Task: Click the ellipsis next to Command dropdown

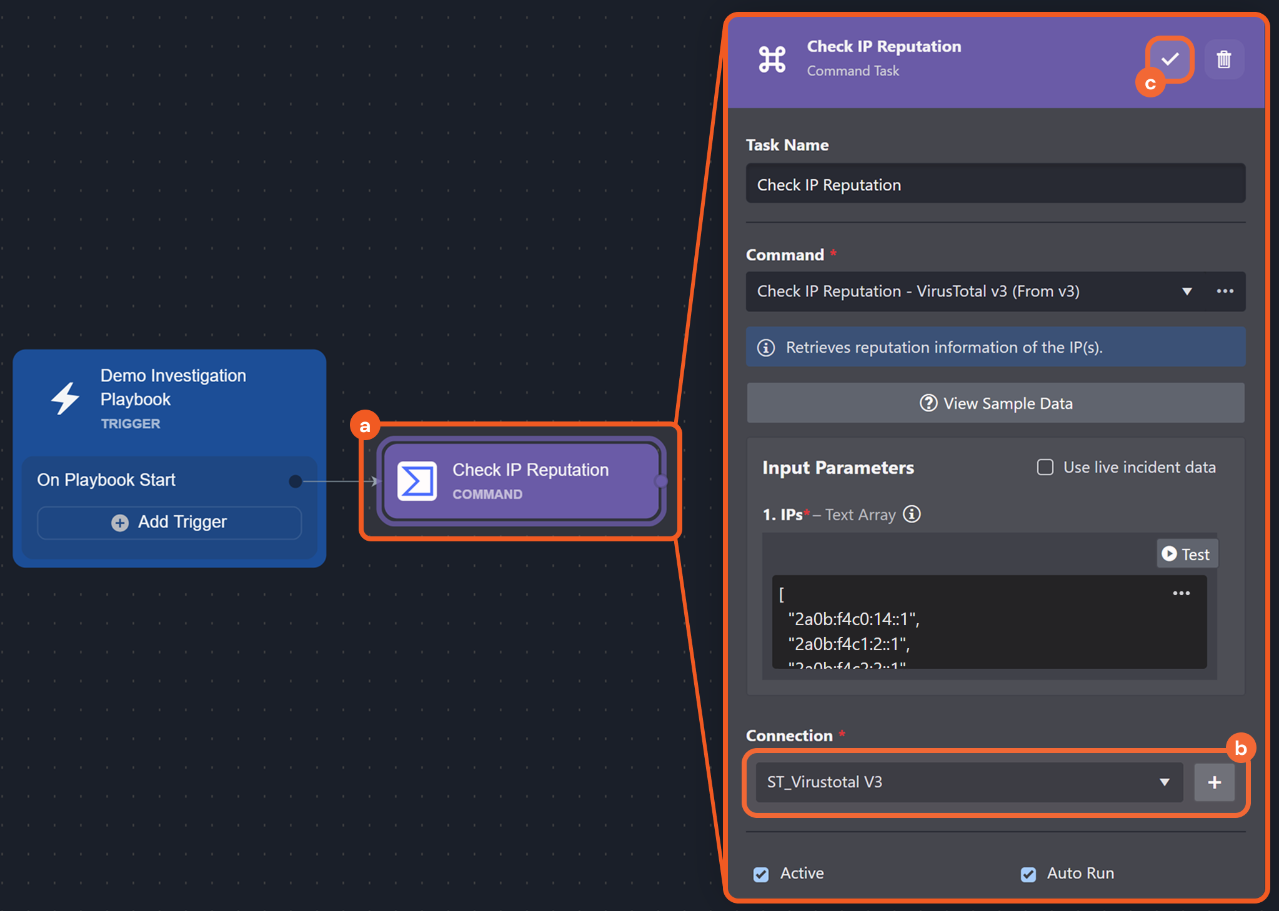Action: pos(1225,291)
